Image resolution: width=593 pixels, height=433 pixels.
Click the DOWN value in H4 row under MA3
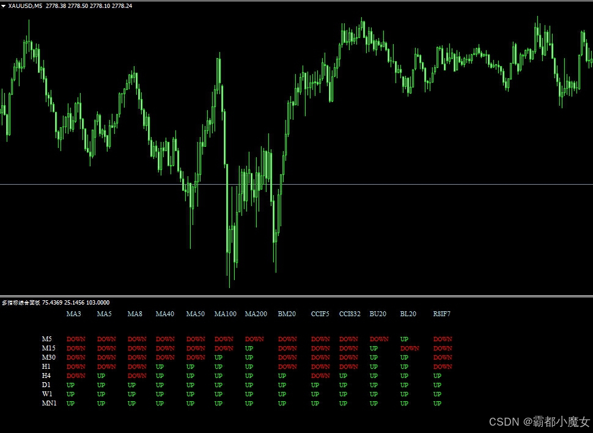pyautogui.click(x=76, y=376)
